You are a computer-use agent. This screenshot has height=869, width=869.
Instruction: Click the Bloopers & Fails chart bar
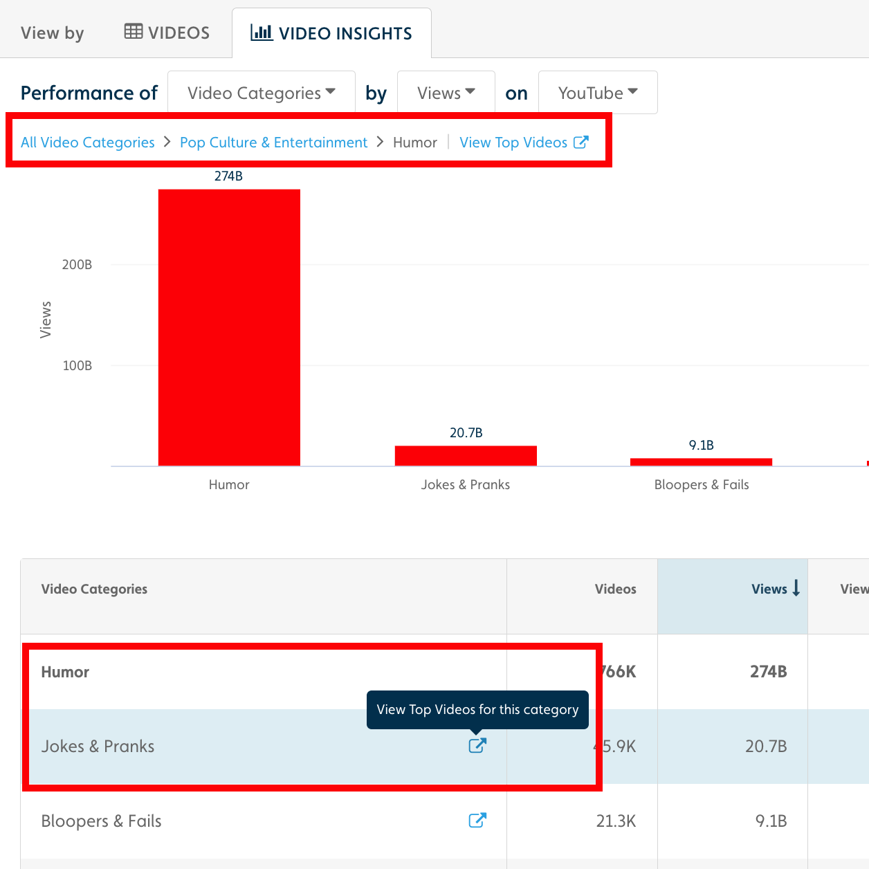point(701,461)
